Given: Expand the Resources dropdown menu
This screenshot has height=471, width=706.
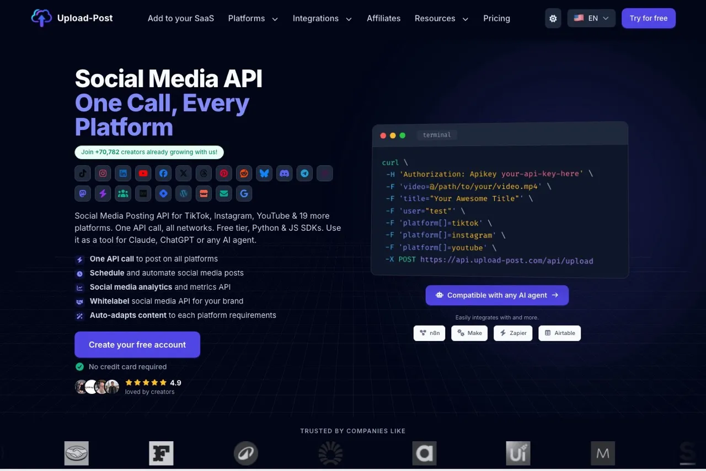Looking at the screenshot, I should [x=441, y=18].
